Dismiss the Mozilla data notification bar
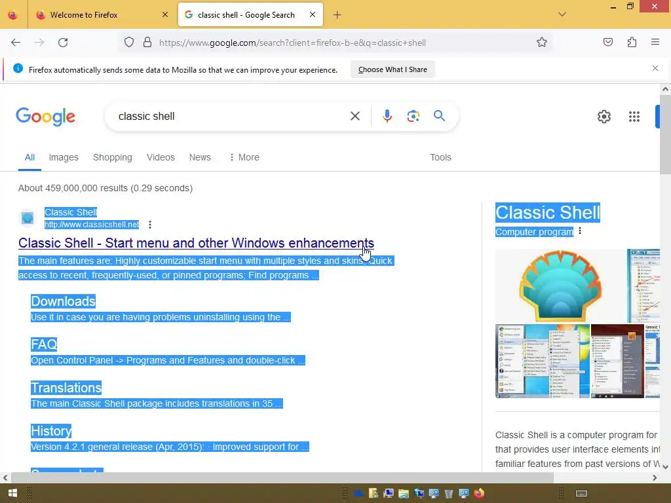This screenshot has width=671, height=503. [x=655, y=68]
